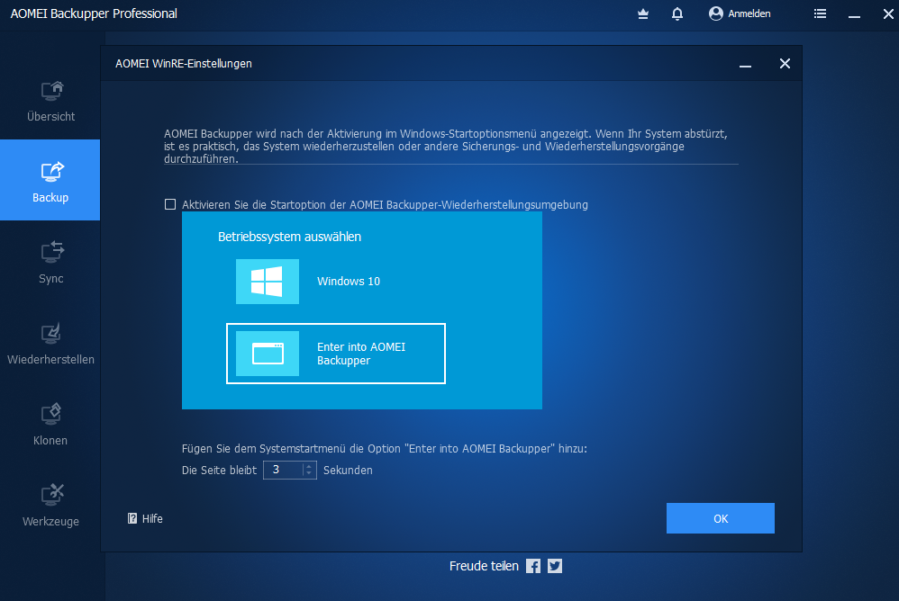Open the Hilfe help link
This screenshot has width=899, height=601.
pos(145,518)
